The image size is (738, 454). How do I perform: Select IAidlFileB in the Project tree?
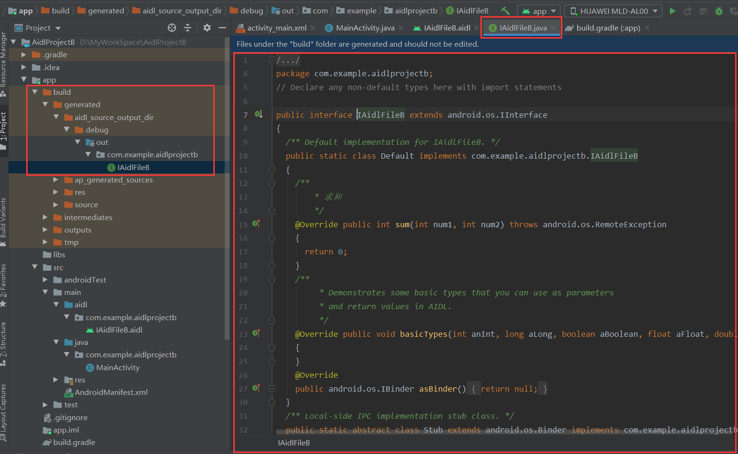[129, 167]
